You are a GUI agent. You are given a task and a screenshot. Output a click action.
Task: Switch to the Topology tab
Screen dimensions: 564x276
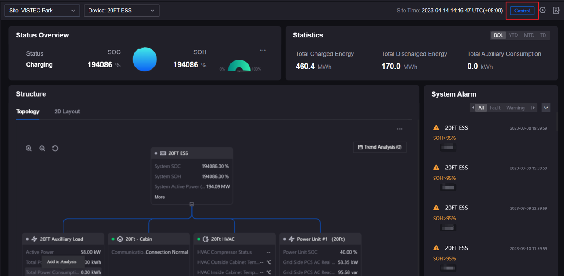coord(28,112)
